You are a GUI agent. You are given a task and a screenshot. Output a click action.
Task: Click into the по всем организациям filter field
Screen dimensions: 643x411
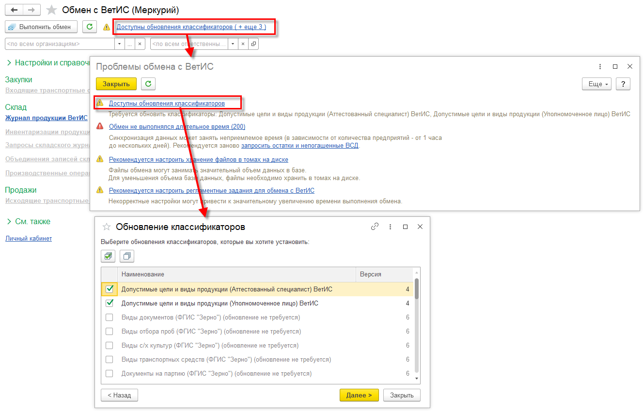click(x=60, y=44)
